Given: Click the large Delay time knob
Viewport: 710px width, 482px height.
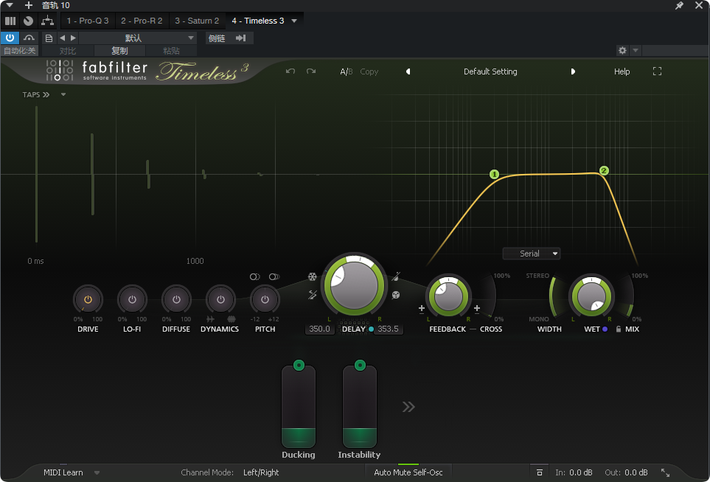Looking at the screenshot, I should [354, 285].
